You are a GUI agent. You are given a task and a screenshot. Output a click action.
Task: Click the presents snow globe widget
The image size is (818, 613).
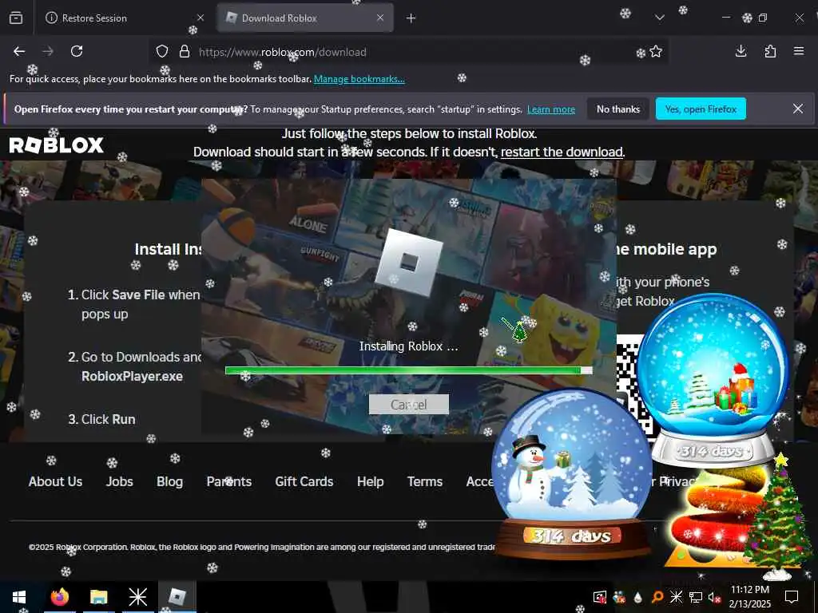pyautogui.click(x=713, y=379)
